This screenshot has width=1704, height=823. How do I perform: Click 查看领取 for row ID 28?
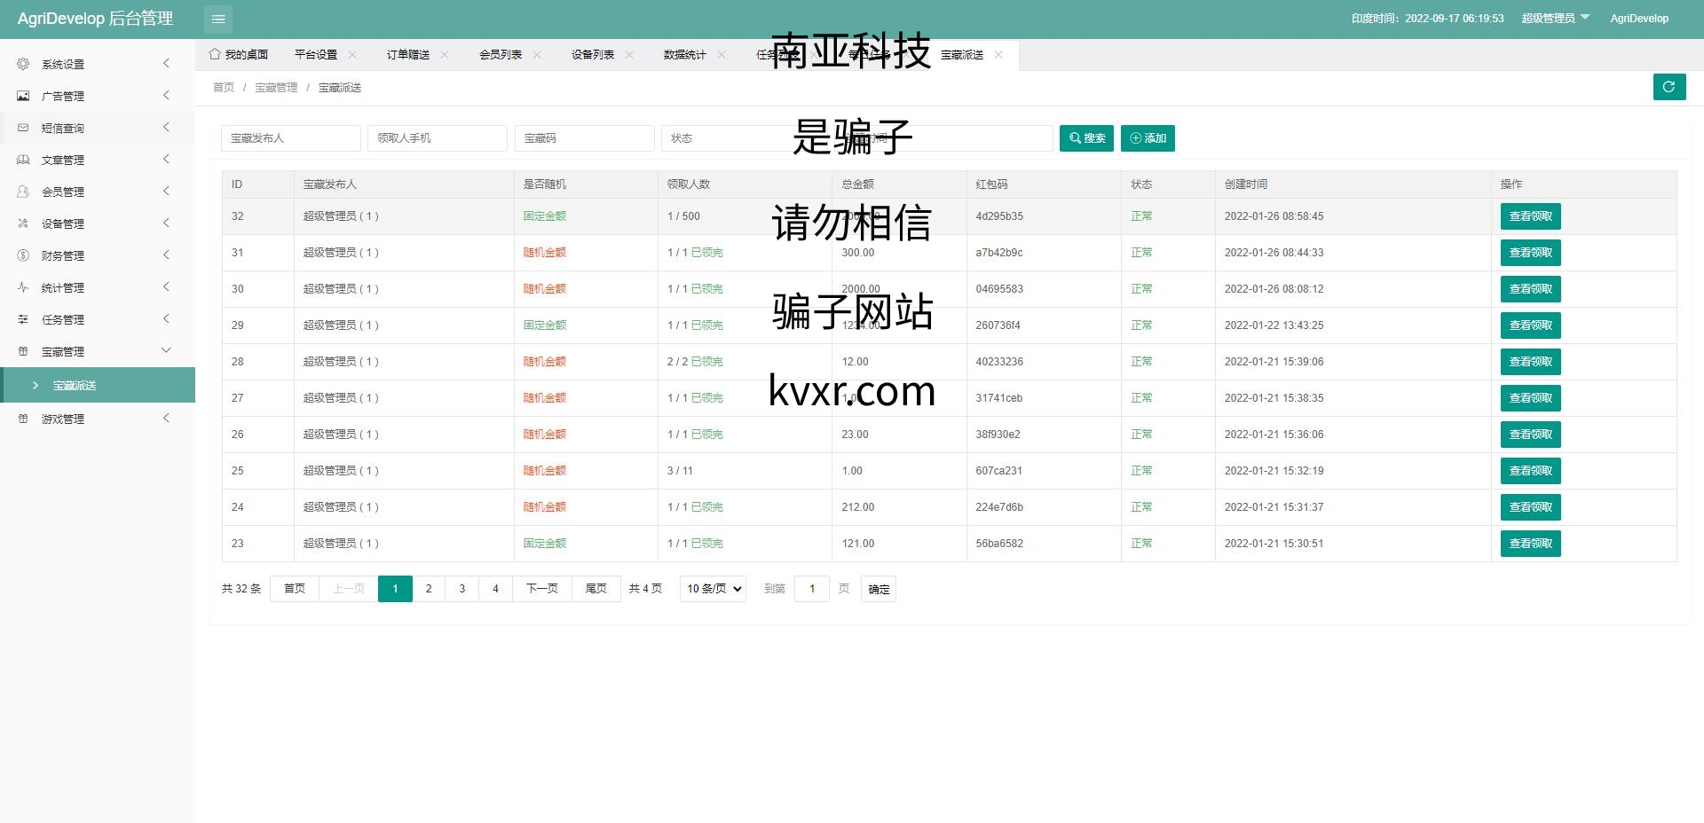(x=1530, y=362)
